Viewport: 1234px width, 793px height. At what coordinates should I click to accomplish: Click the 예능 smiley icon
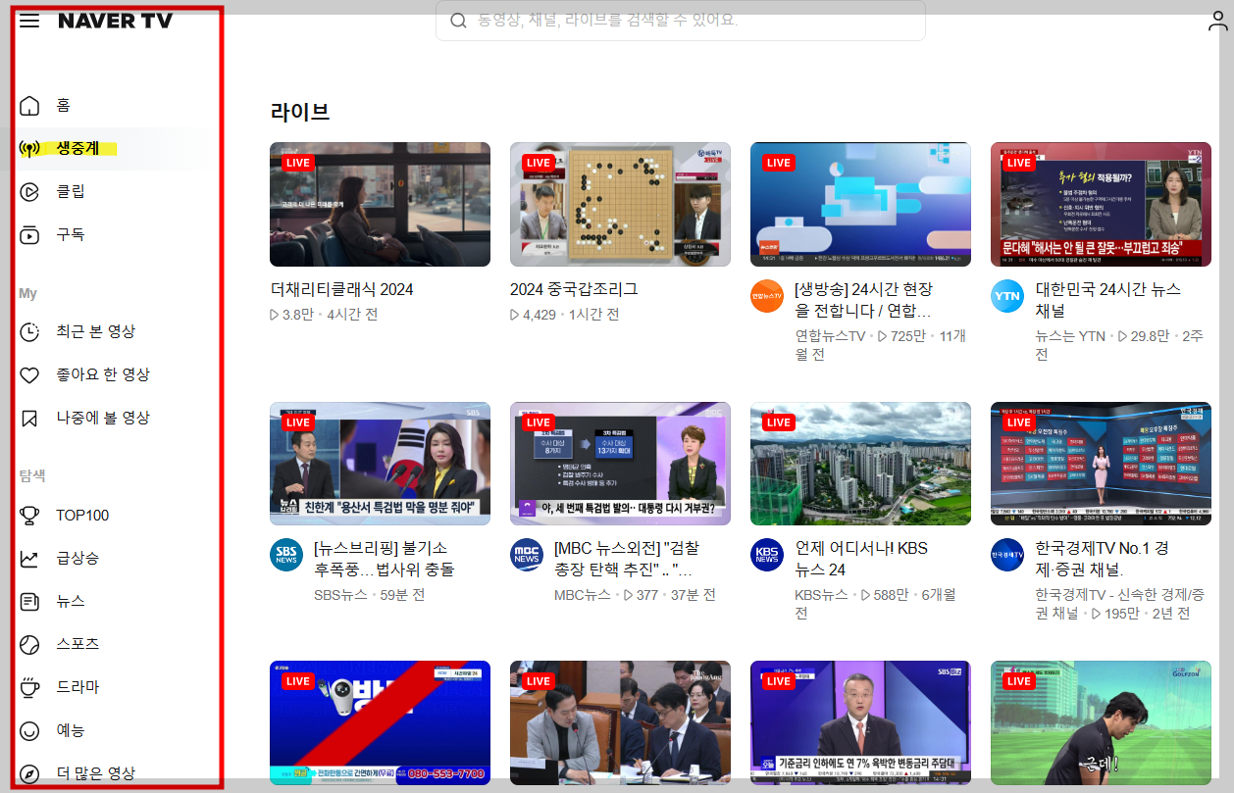pyautogui.click(x=30, y=730)
